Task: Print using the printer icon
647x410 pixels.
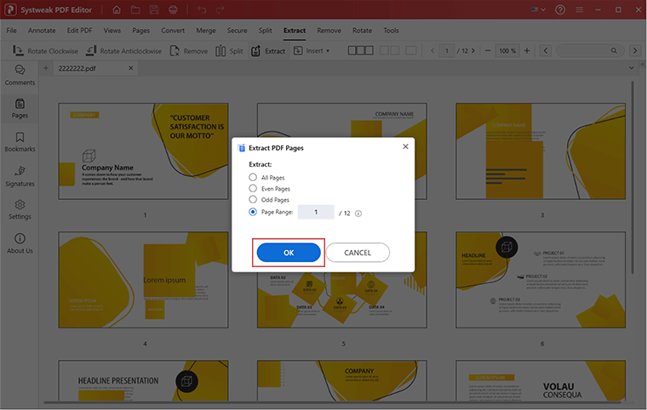Action: (x=174, y=9)
